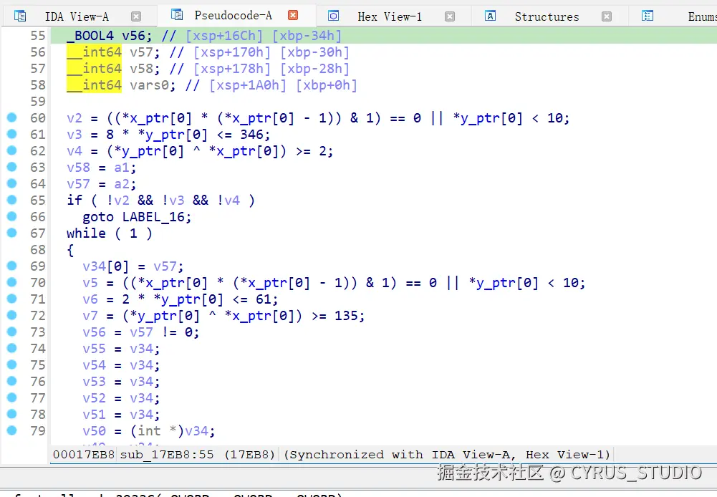
Task: Close the IDA View-A tab
Action: (136, 16)
